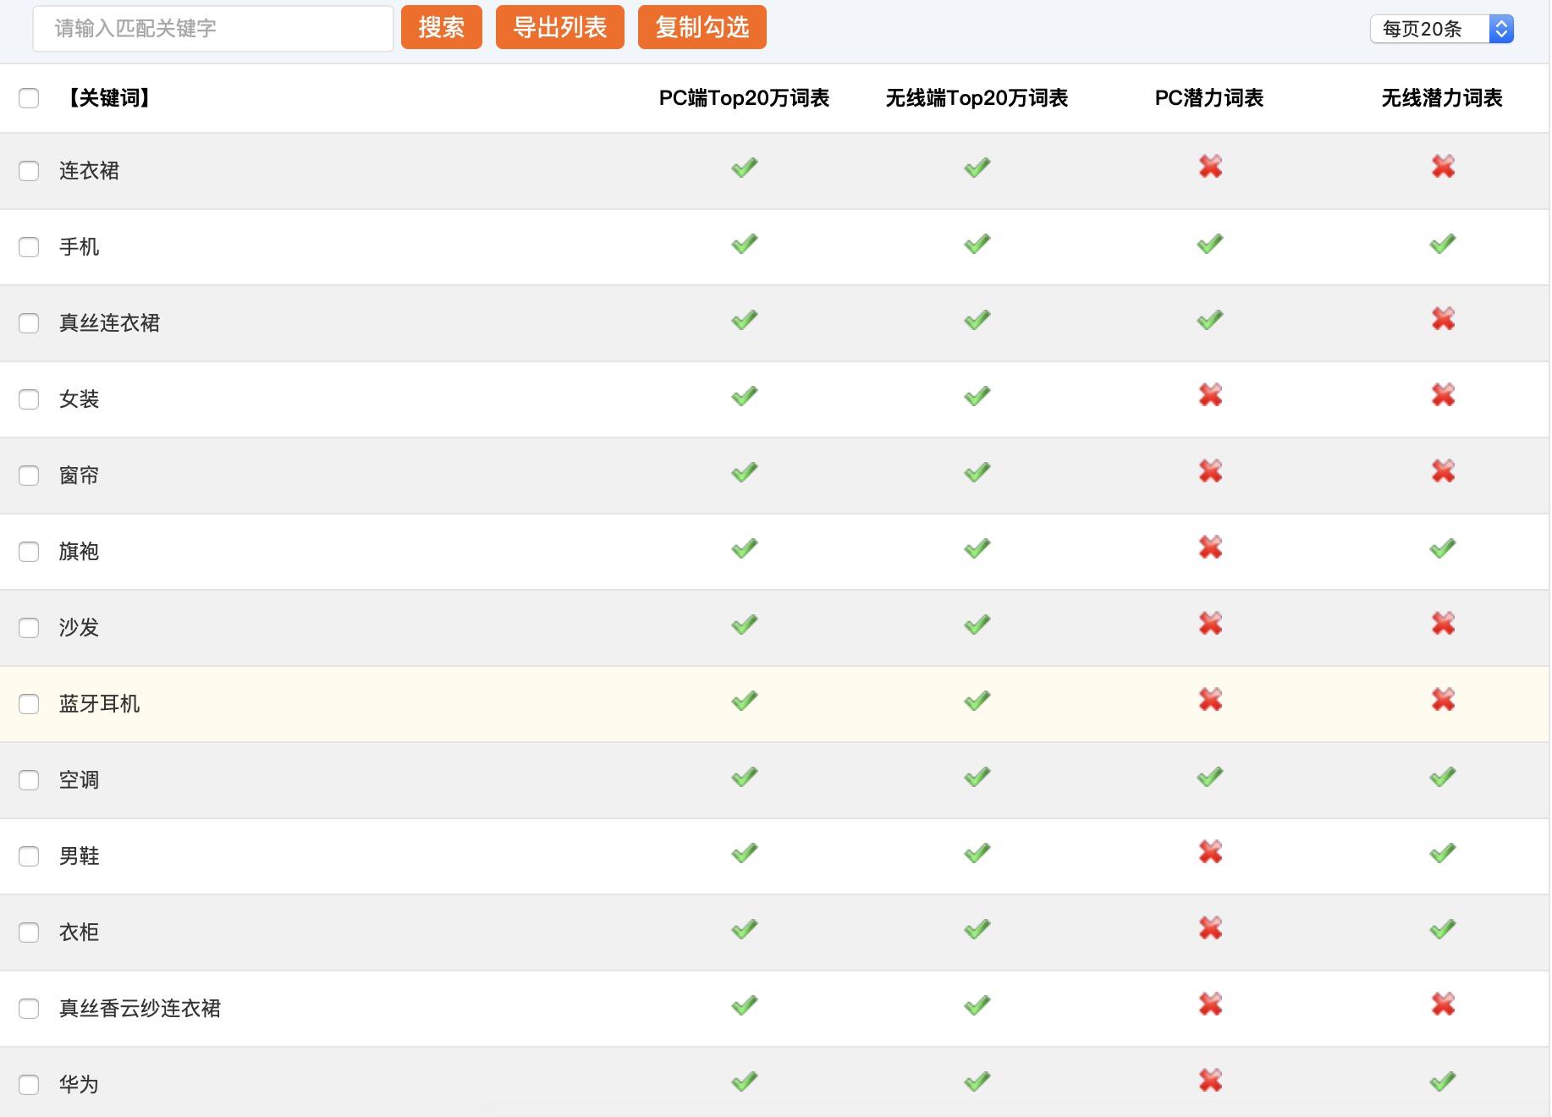
Task: Click the green check for 旗袍 under 无线潜力词表
Action: (1443, 548)
